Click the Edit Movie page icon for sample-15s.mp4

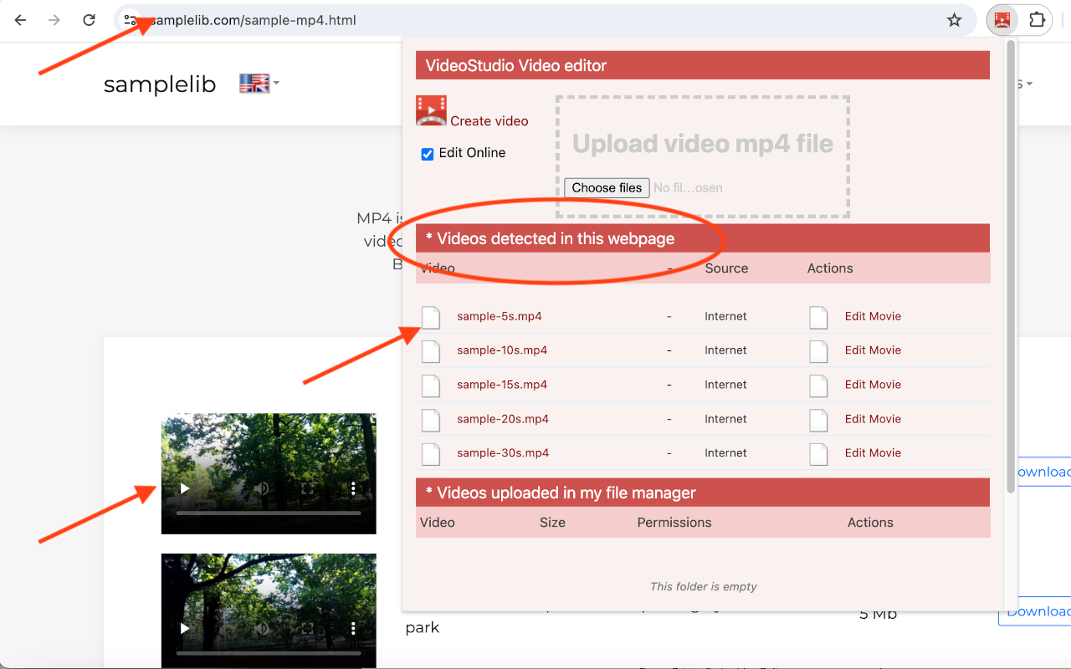[818, 386]
